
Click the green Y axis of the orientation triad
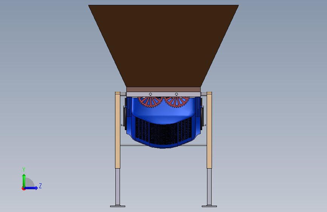[x=24, y=181]
